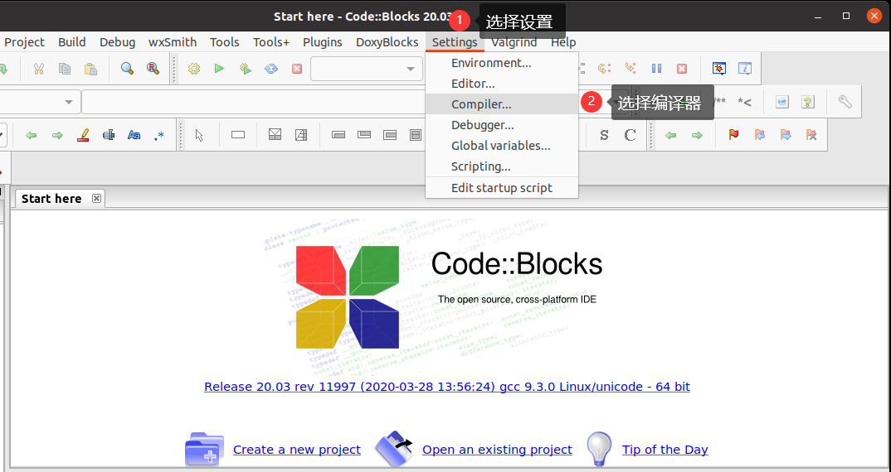The image size is (891, 472).
Task: Choose Environment... in Settings menu
Action: (x=502, y=63)
